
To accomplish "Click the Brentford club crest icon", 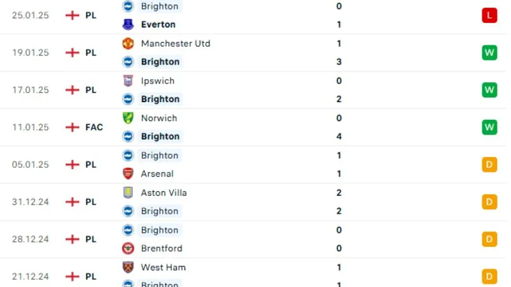I will pyautogui.click(x=128, y=248).
